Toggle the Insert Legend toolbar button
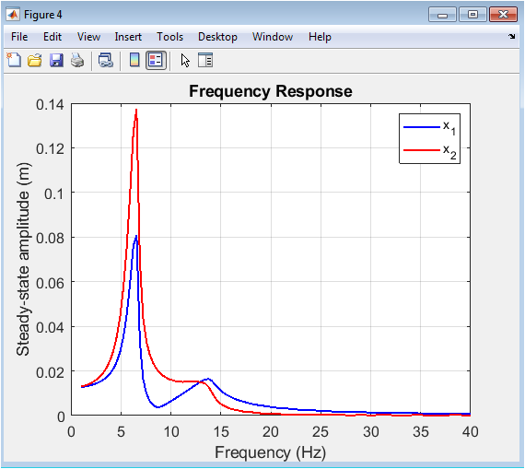Viewport: 525px width, 469px height. [x=156, y=61]
